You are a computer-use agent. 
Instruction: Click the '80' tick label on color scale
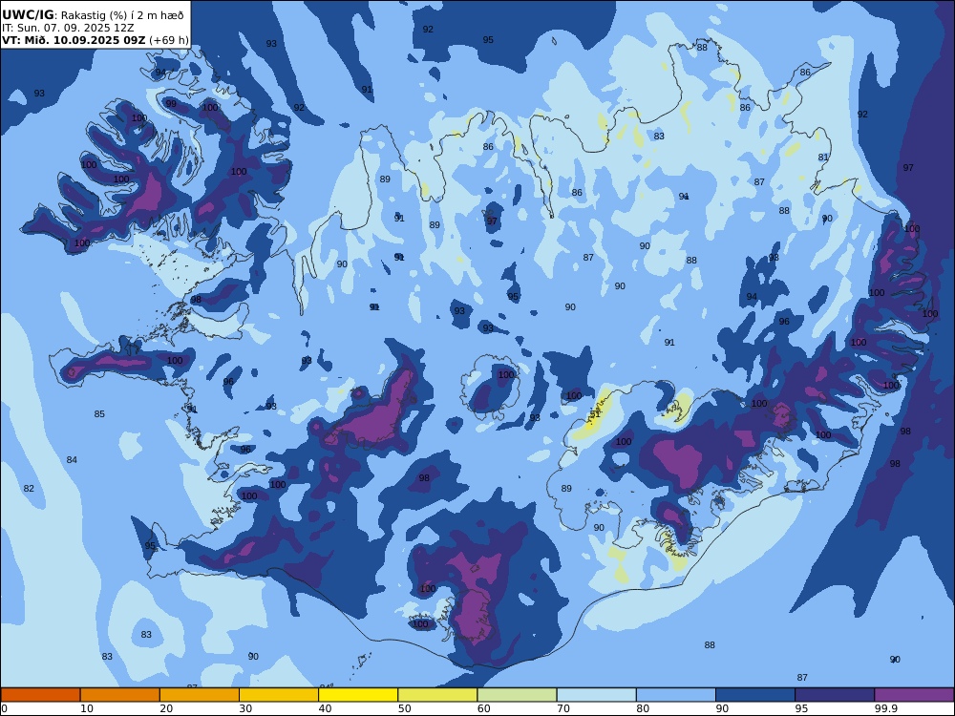point(643,708)
